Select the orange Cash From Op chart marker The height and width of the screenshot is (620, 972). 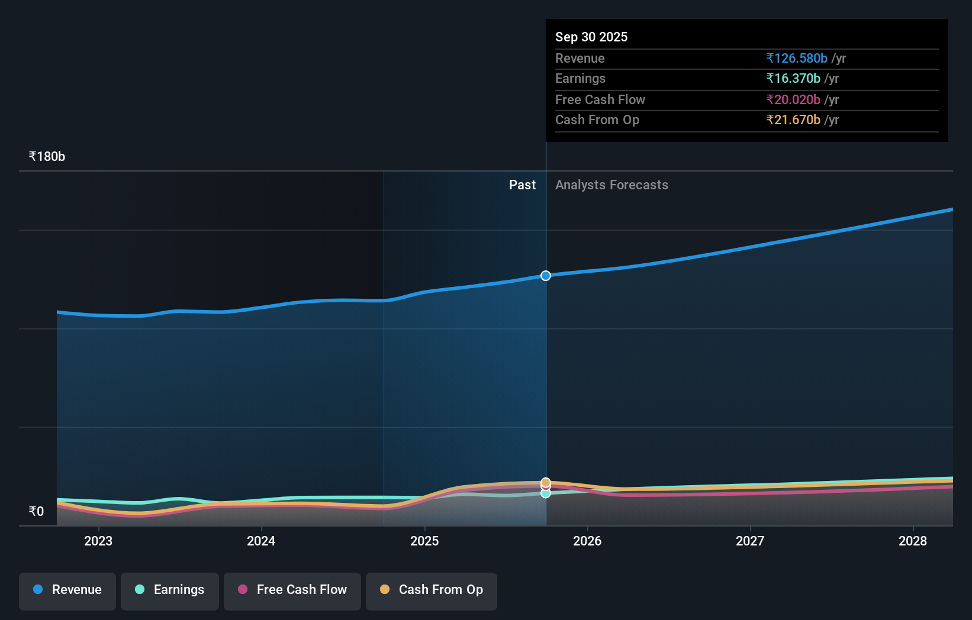pos(545,482)
